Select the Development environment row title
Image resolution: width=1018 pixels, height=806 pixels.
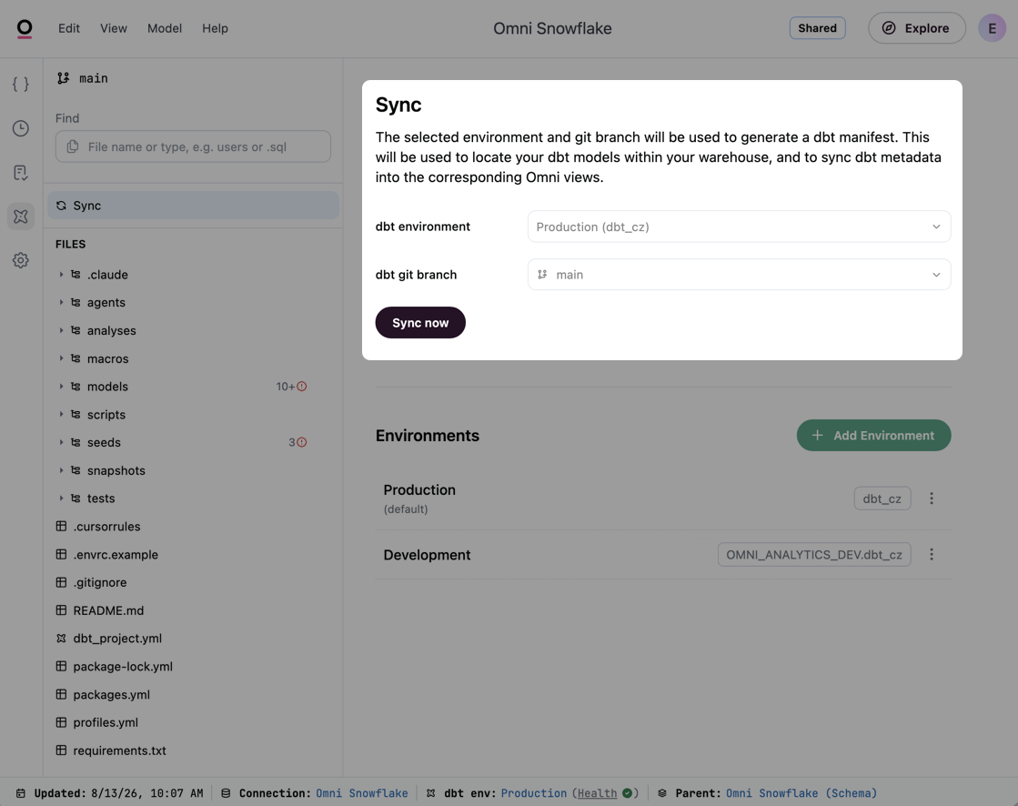[427, 555]
